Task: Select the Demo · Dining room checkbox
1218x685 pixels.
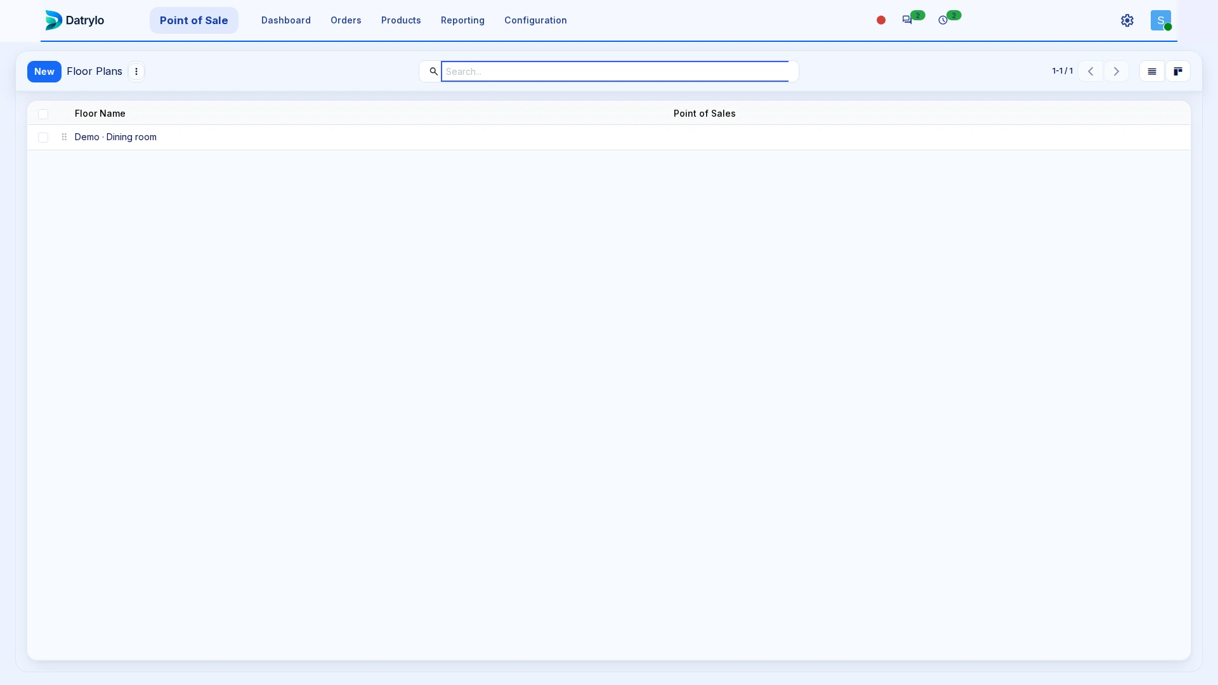Action: pos(43,138)
